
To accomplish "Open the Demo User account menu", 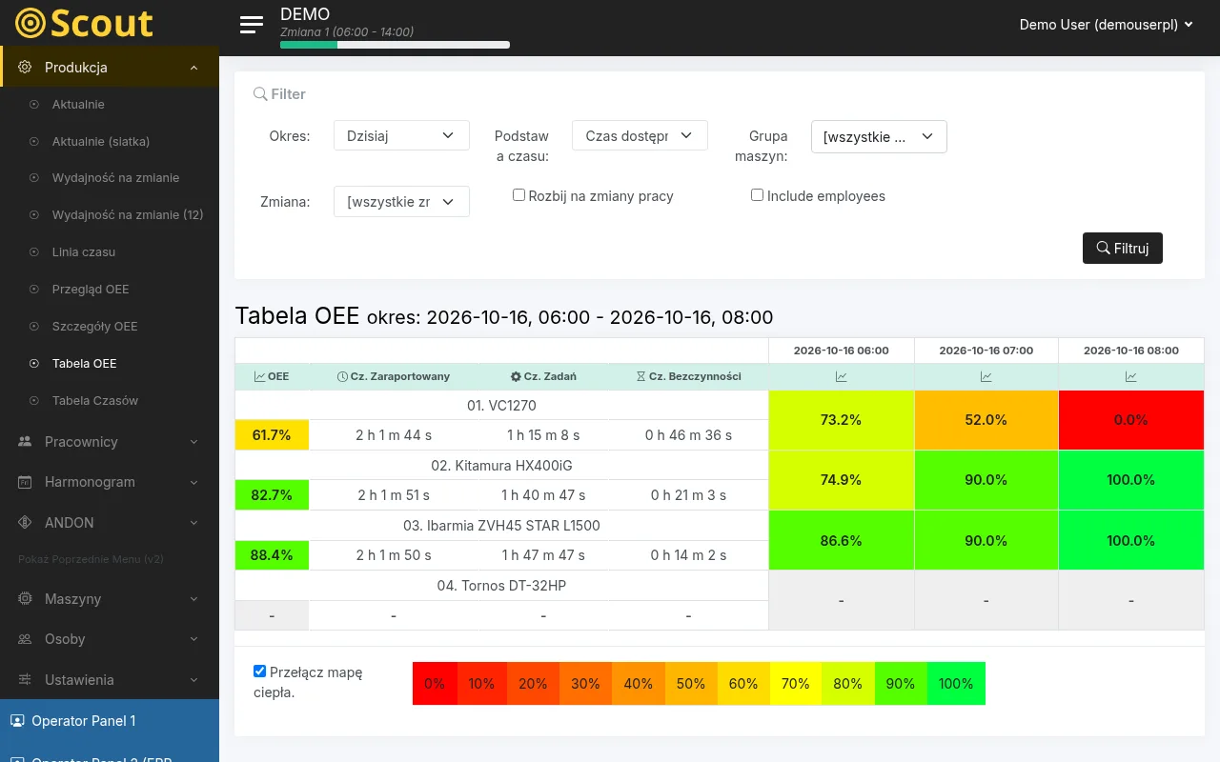I will [x=1107, y=25].
